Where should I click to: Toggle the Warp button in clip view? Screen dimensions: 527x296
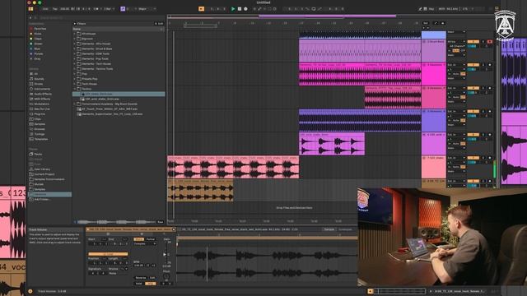tap(138, 239)
